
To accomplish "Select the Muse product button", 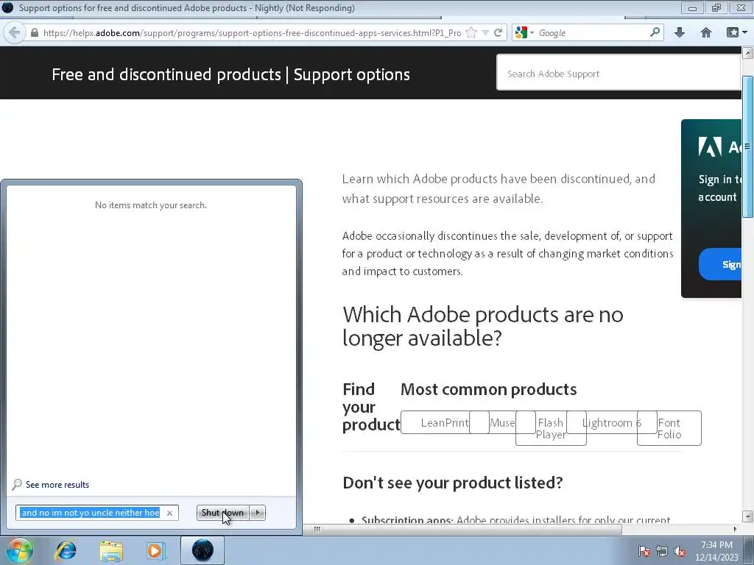I will point(502,422).
